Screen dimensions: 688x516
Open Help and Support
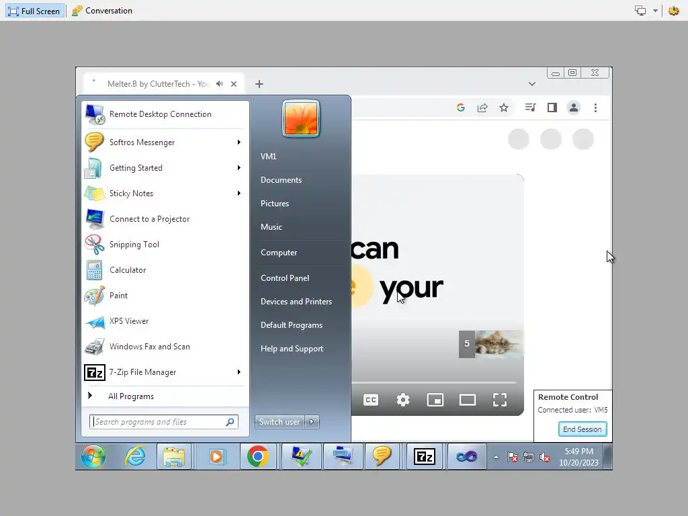coord(292,349)
